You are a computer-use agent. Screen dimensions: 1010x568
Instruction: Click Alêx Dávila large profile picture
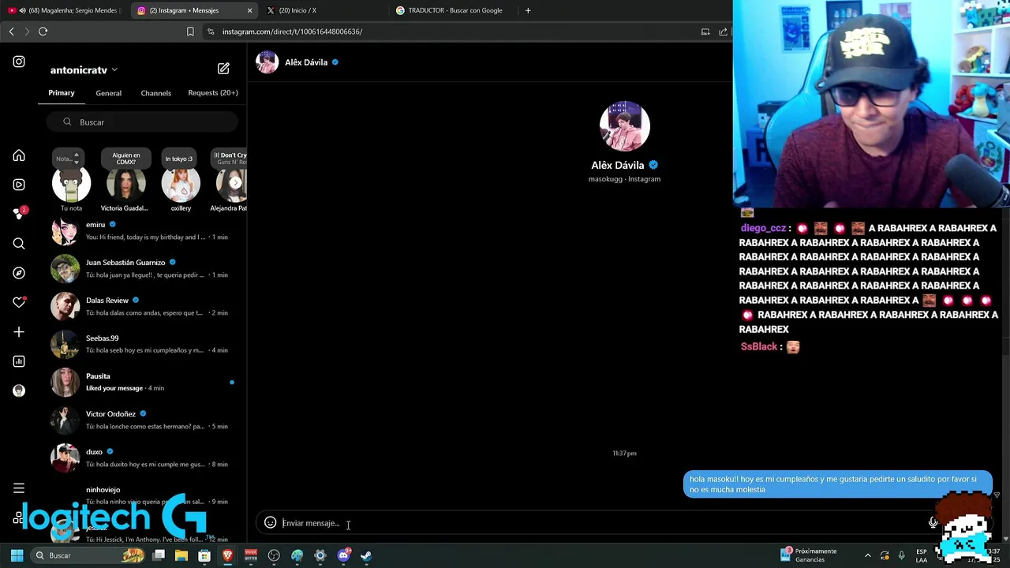624,126
